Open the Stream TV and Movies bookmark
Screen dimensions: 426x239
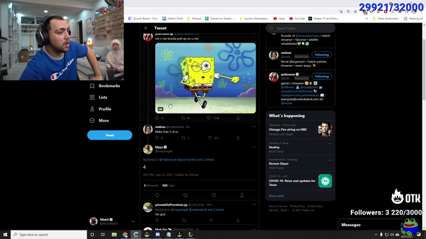pos(323,19)
